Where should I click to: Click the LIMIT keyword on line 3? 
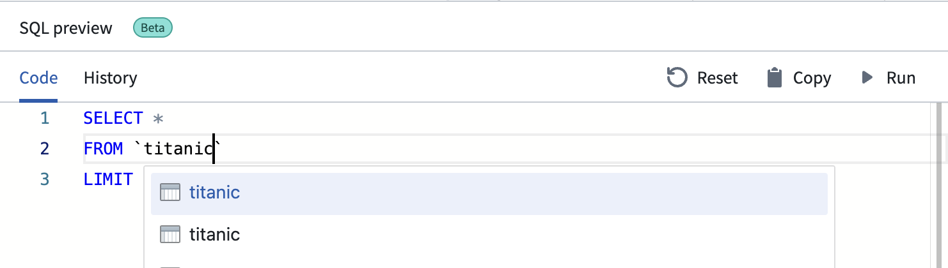tap(108, 179)
